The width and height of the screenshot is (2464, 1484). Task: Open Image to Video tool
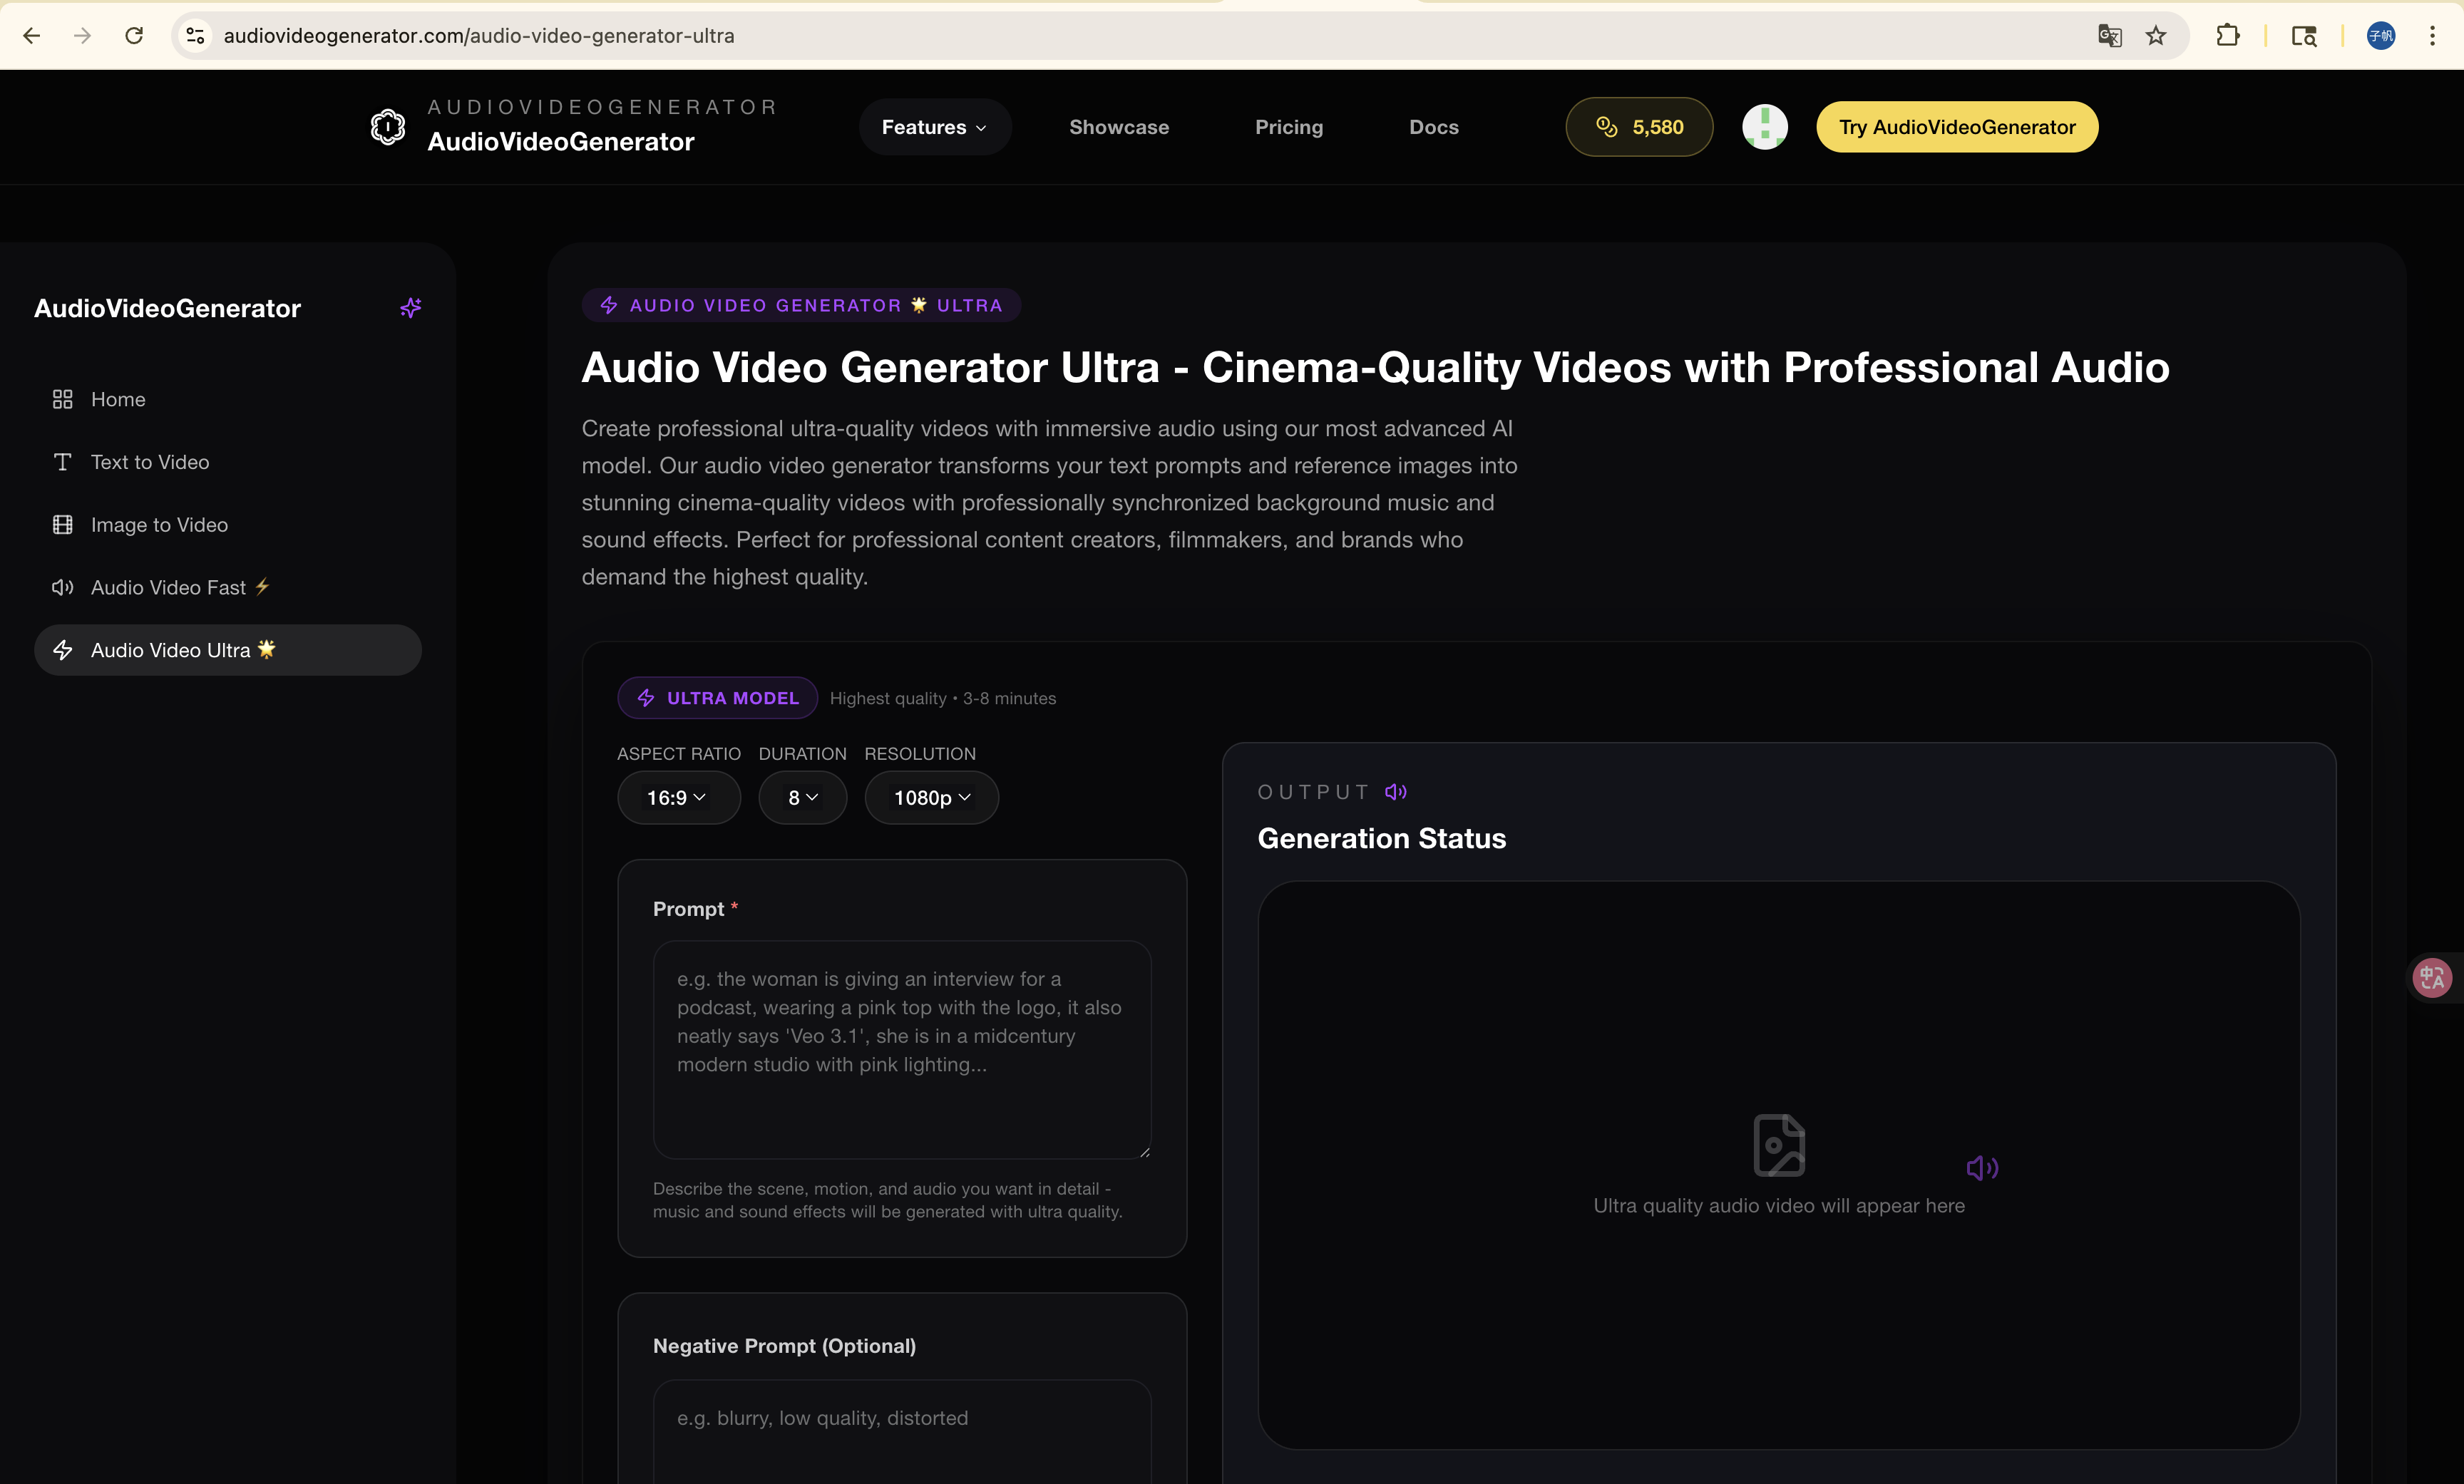[62, 524]
